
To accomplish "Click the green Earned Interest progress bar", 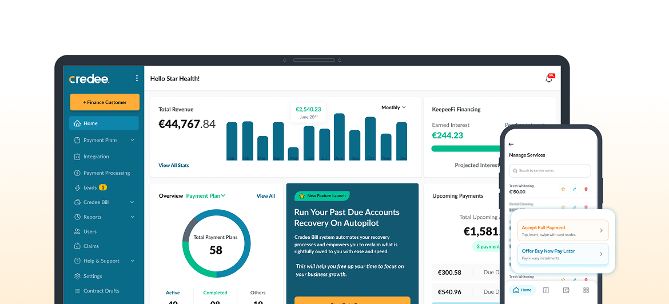I will tap(465, 149).
